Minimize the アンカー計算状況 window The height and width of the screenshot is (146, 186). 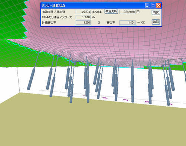[x=147, y=6]
